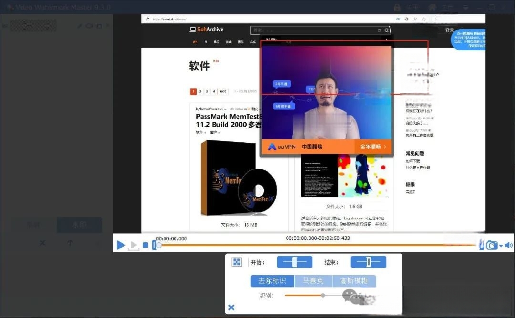Select the 去除标识 mode tab

(272, 280)
